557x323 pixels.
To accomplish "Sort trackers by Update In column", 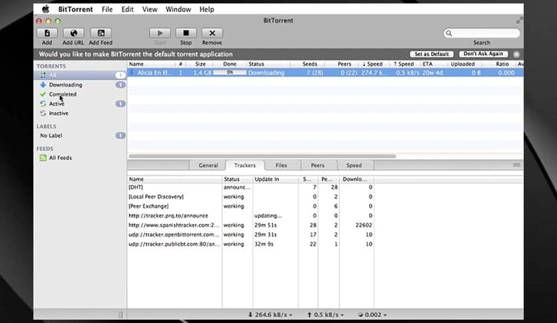I will coord(275,180).
